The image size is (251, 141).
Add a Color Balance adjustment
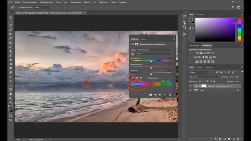click(199, 57)
